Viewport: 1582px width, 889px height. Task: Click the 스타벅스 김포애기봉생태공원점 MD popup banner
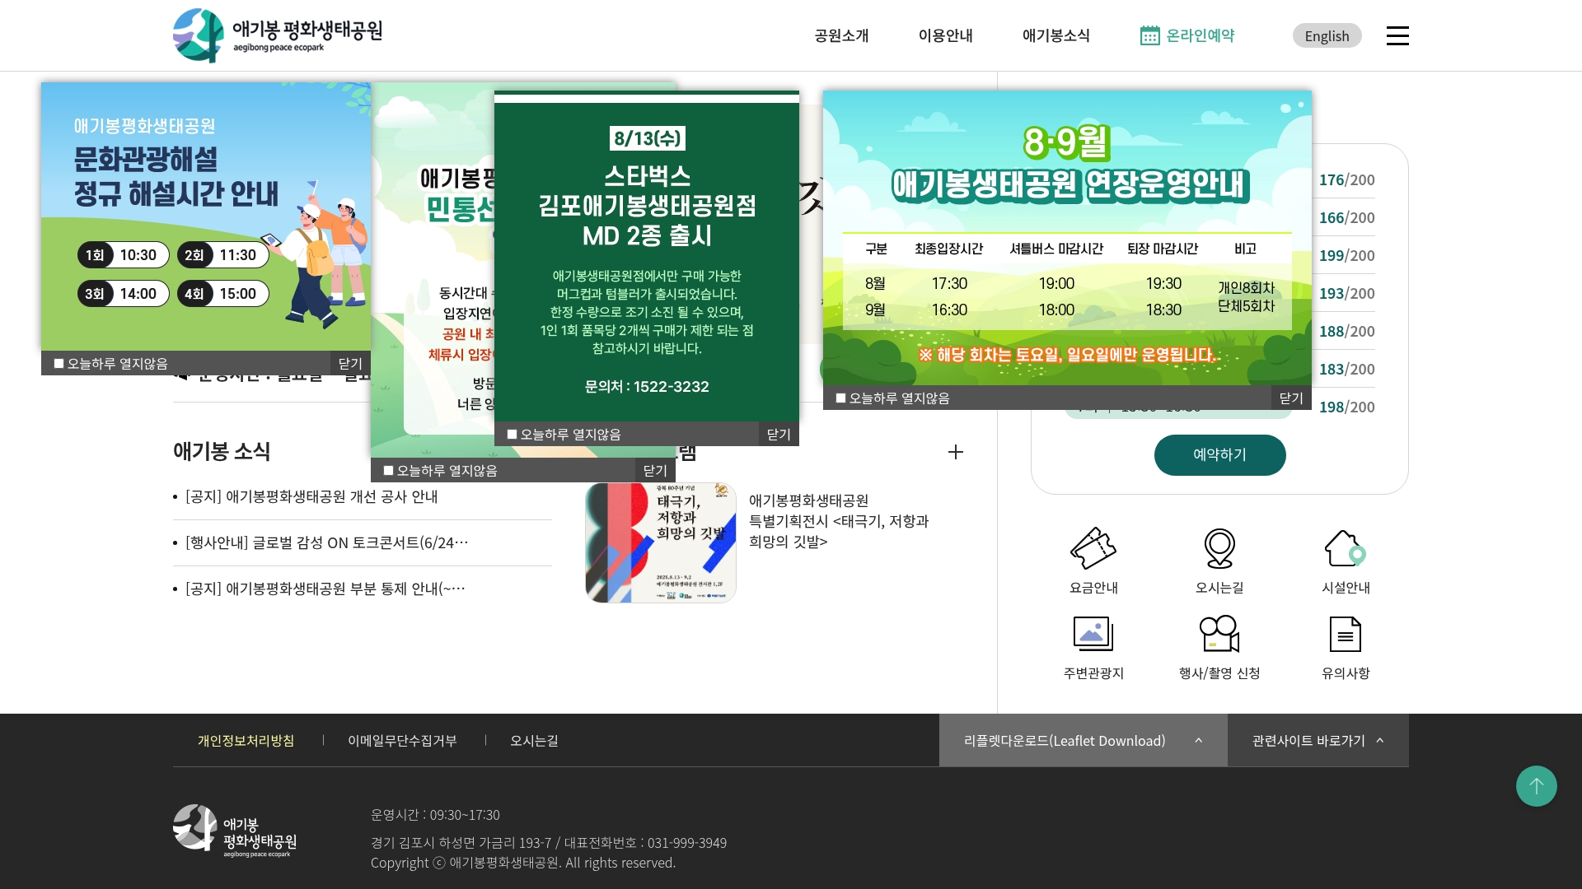click(x=647, y=257)
